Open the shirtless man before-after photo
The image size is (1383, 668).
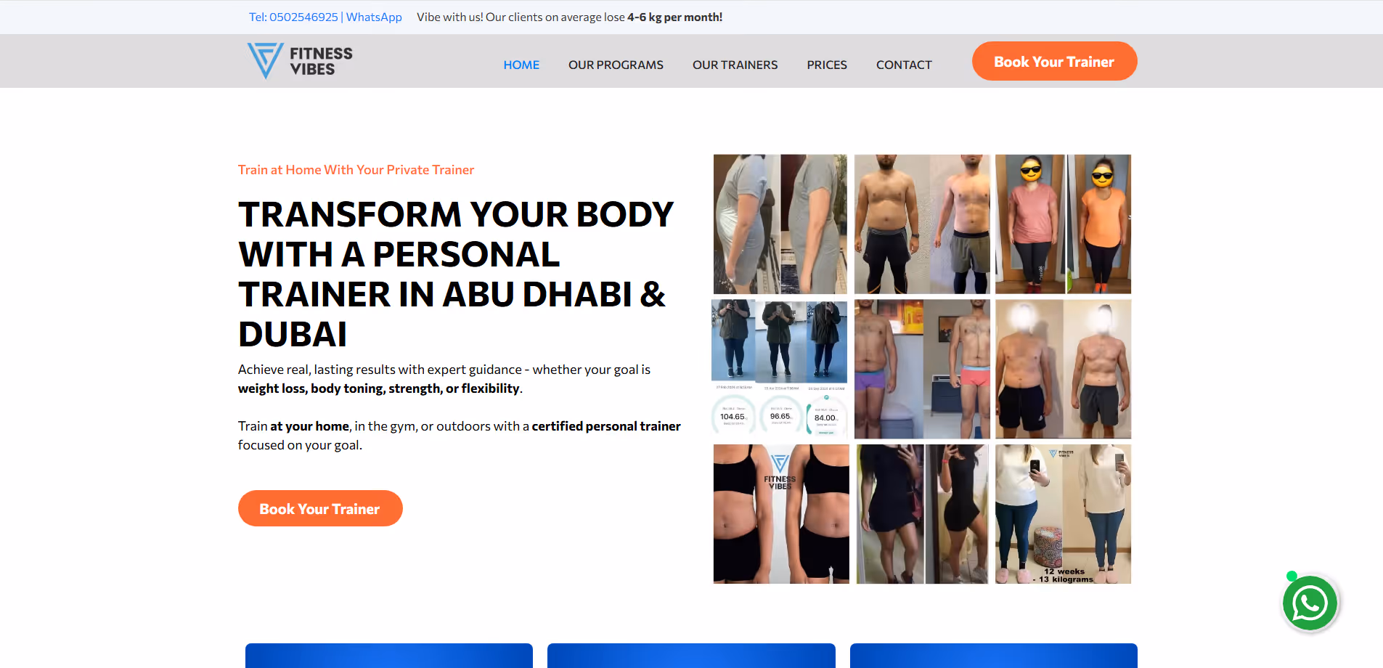(x=922, y=224)
